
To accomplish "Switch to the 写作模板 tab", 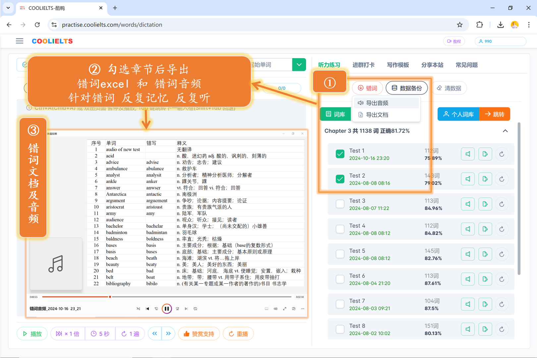I will (398, 65).
